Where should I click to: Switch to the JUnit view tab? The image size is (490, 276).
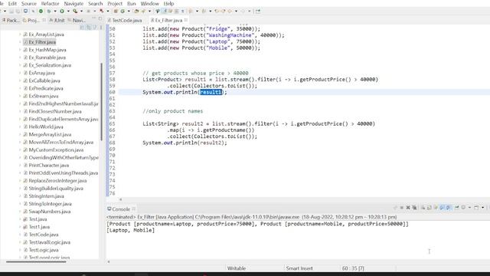pos(57,21)
